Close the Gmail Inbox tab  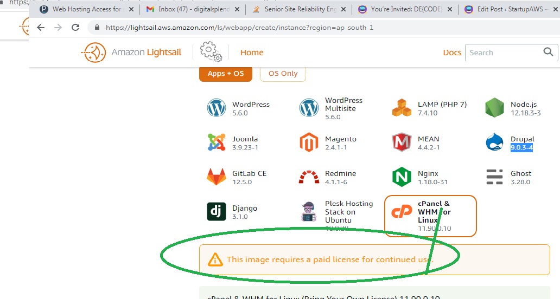pos(237,10)
